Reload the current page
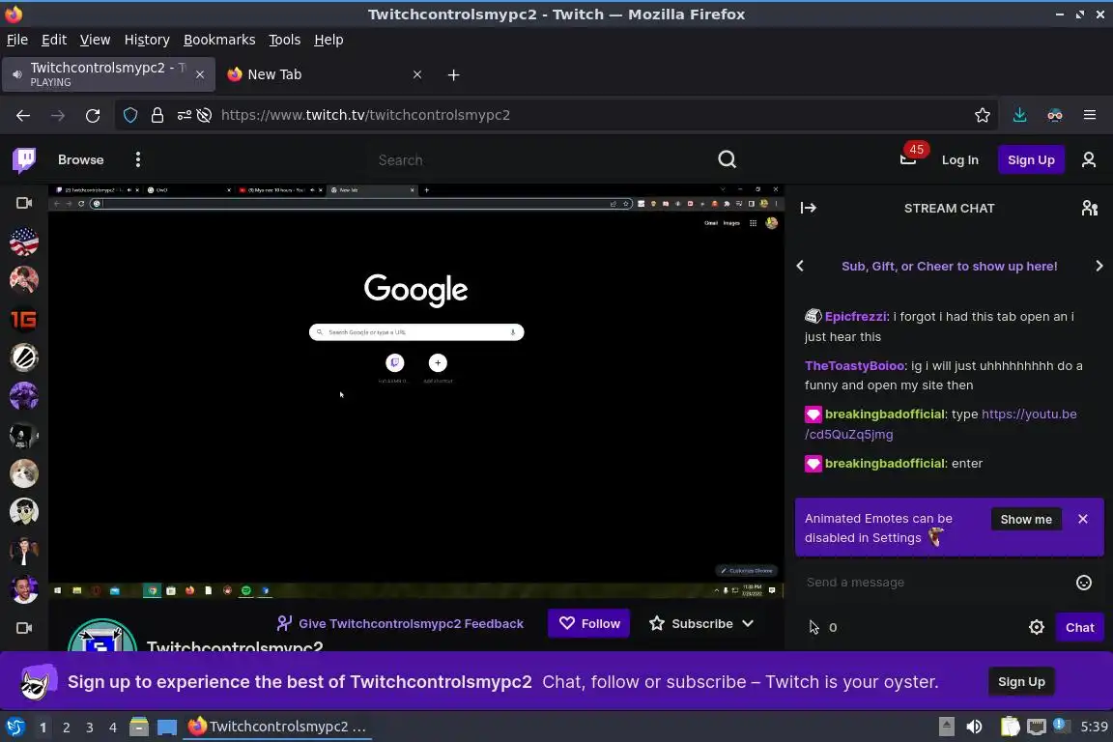 [x=93, y=116]
